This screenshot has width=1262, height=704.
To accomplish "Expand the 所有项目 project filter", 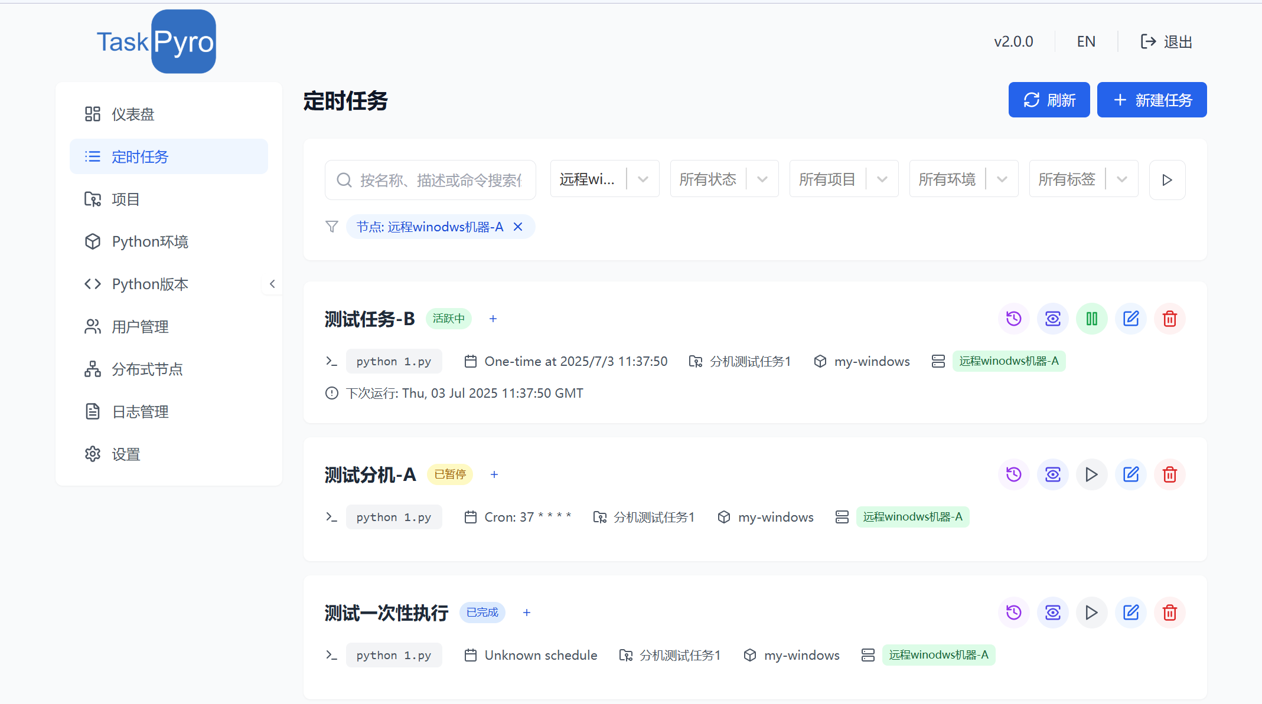I will pyautogui.click(x=843, y=179).
